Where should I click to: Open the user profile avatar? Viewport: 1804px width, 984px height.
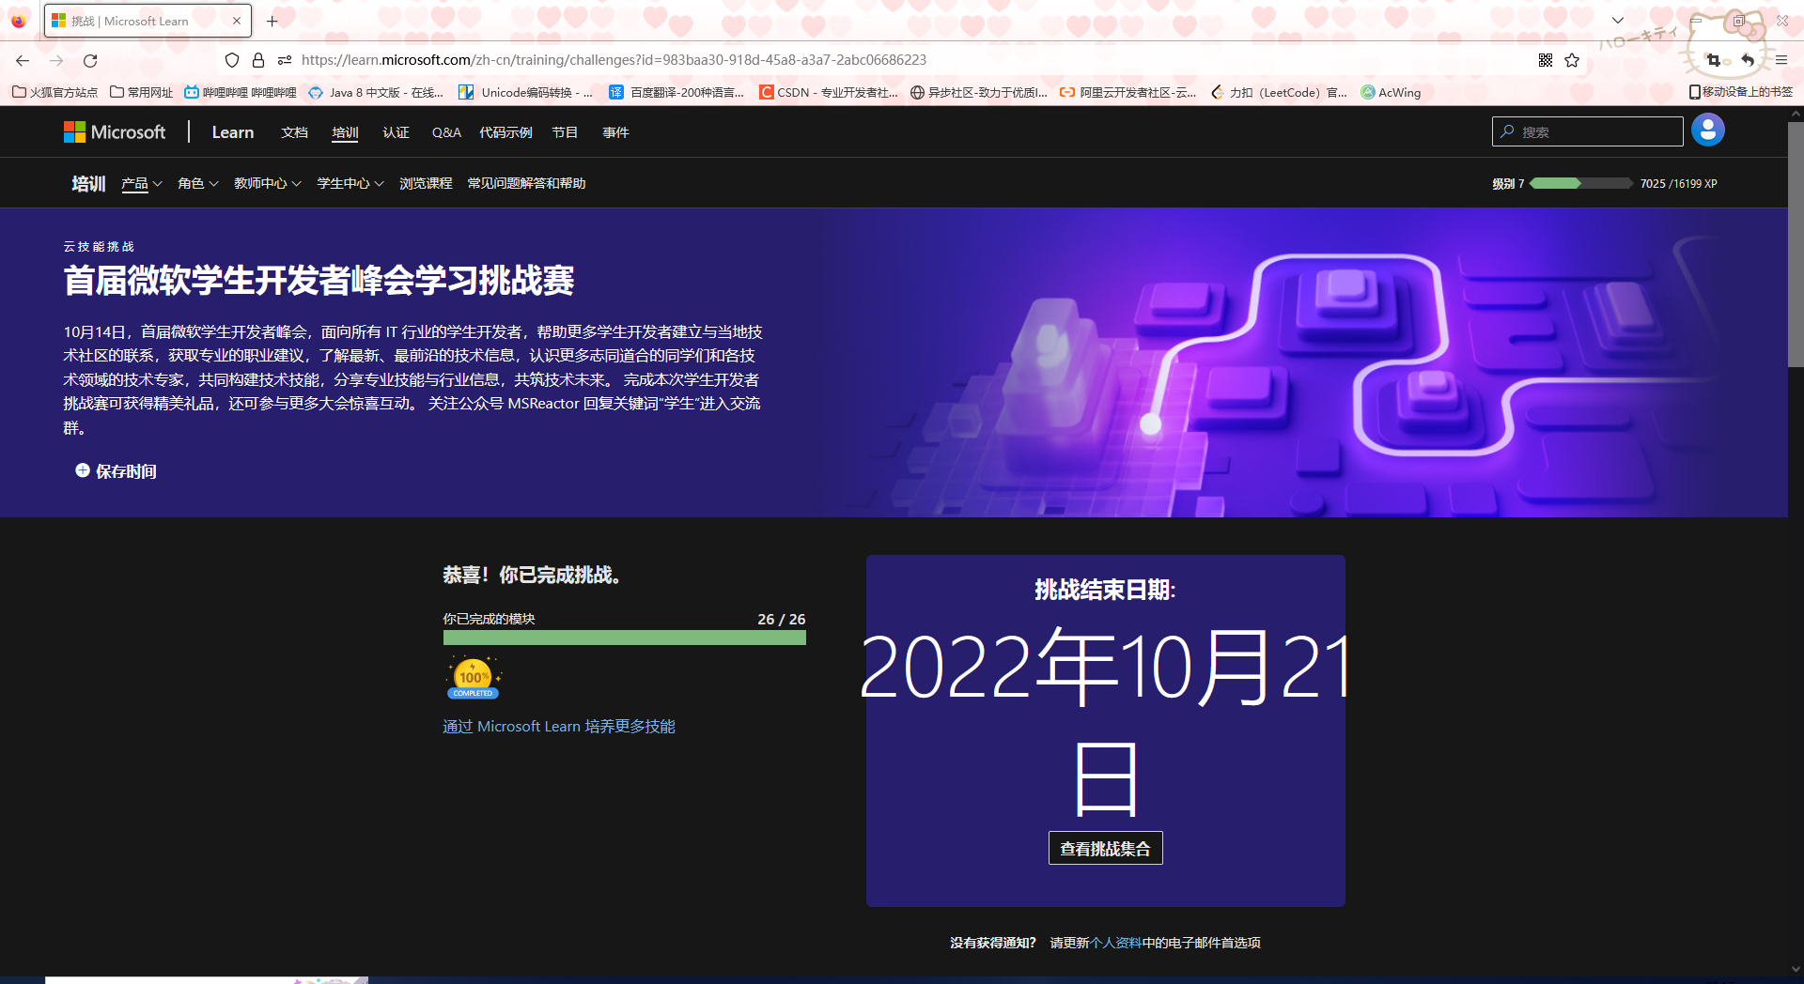pyautogui.click(x=1707, y=130)
